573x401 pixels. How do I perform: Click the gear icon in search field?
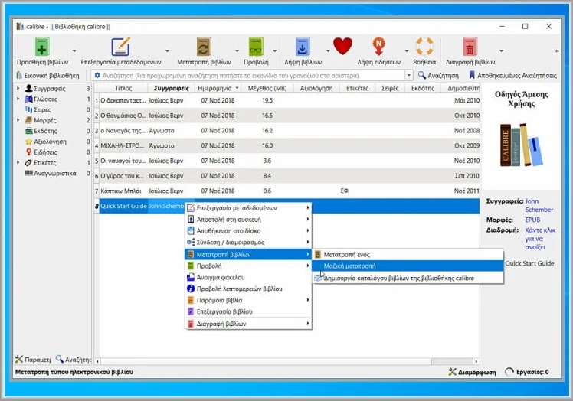[97, 75]
